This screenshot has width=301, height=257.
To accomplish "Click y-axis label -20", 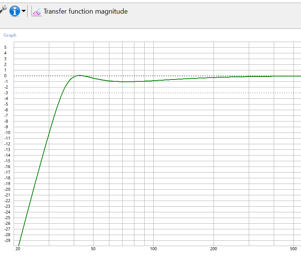I will coord(7,190).
